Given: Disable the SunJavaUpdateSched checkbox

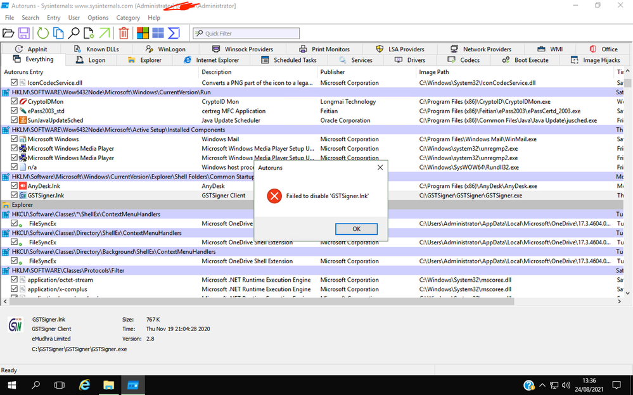Looking at the screenshot, I should pos(14,120).
